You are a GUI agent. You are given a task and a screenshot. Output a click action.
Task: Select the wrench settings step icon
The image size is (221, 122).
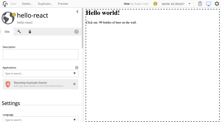(19, 32)
